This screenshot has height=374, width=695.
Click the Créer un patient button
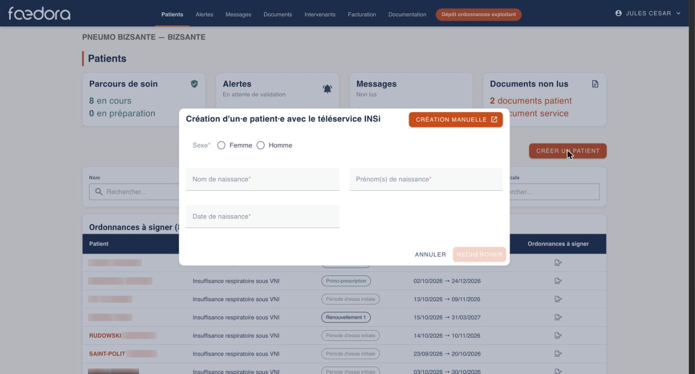point(567,151)
